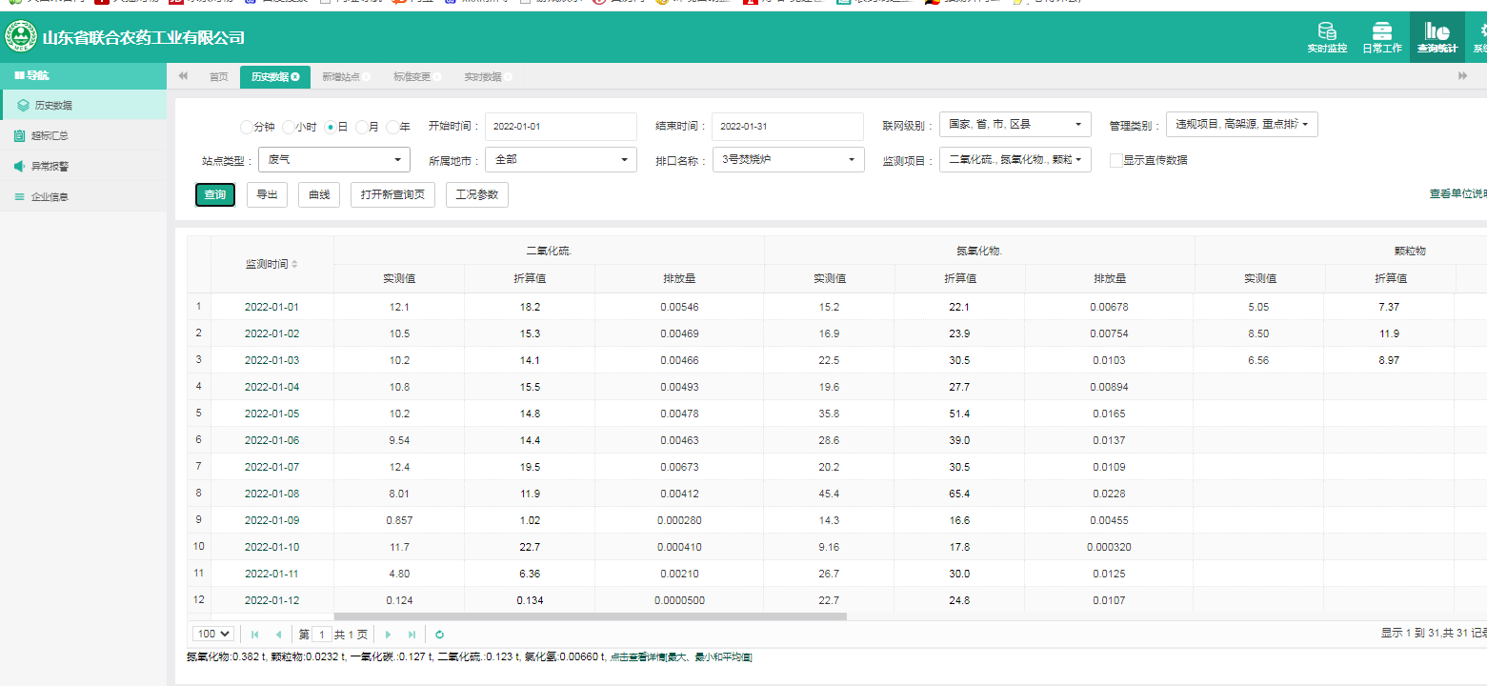Open 超标汇总 in the sidebar
The width and height of the screenshot is (1487, 686).
coord(50,136)
